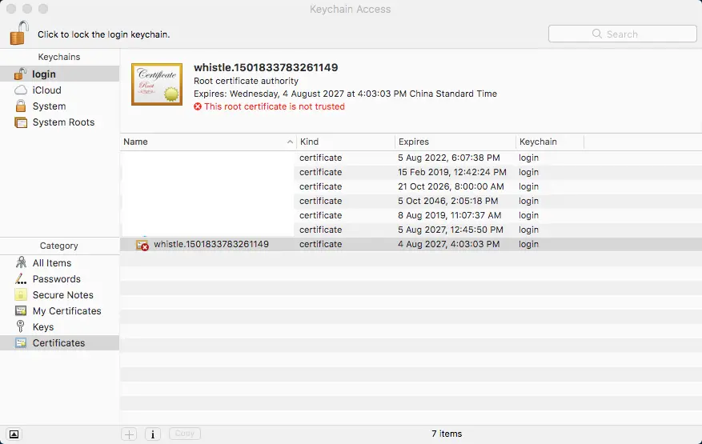The image size is (702, 444).
Task: Sort by the Kind column header
Action: pyautogui.click(x=346, y=142)
